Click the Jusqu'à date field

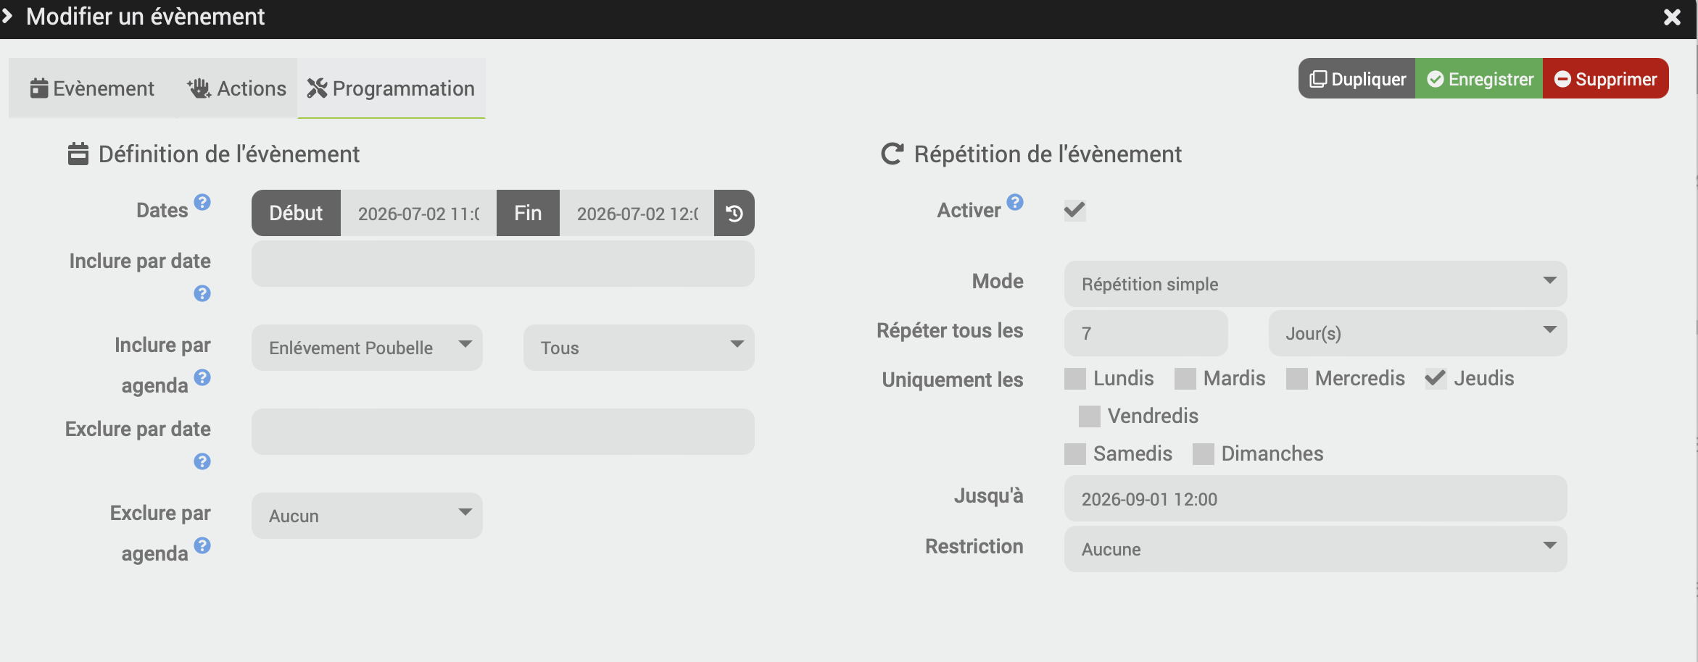coord(1315,499)
